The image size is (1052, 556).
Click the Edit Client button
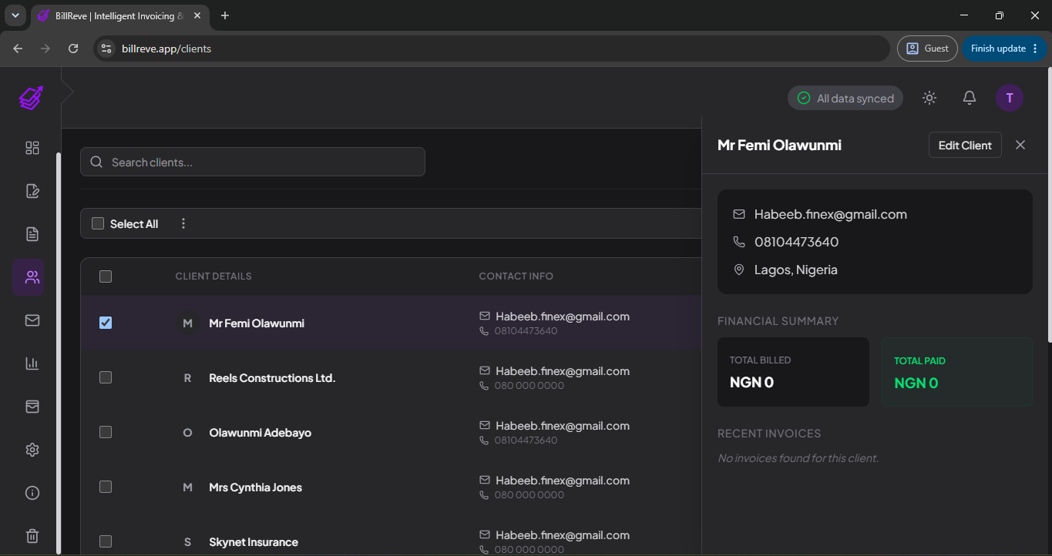[965, 145]
